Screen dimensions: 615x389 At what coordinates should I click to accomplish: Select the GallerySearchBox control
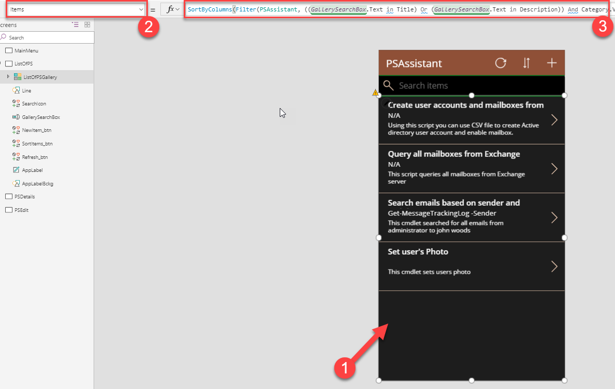click(x=41, y=117)
